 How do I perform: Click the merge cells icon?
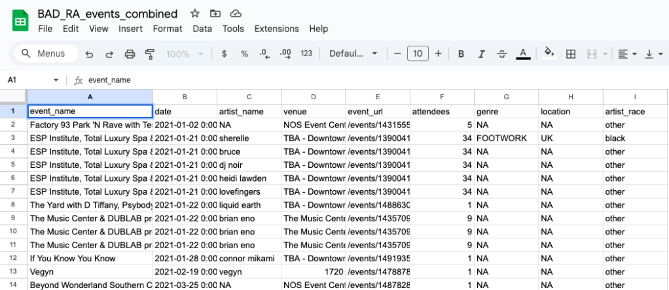592,54
